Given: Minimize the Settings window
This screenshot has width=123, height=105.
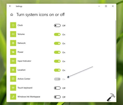Looking at the screenshot, I should [99, 6].
